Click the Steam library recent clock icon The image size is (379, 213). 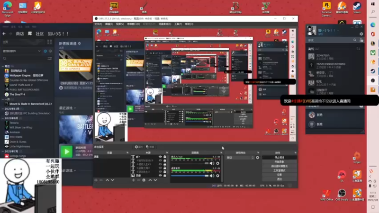[x=45, y=51]
